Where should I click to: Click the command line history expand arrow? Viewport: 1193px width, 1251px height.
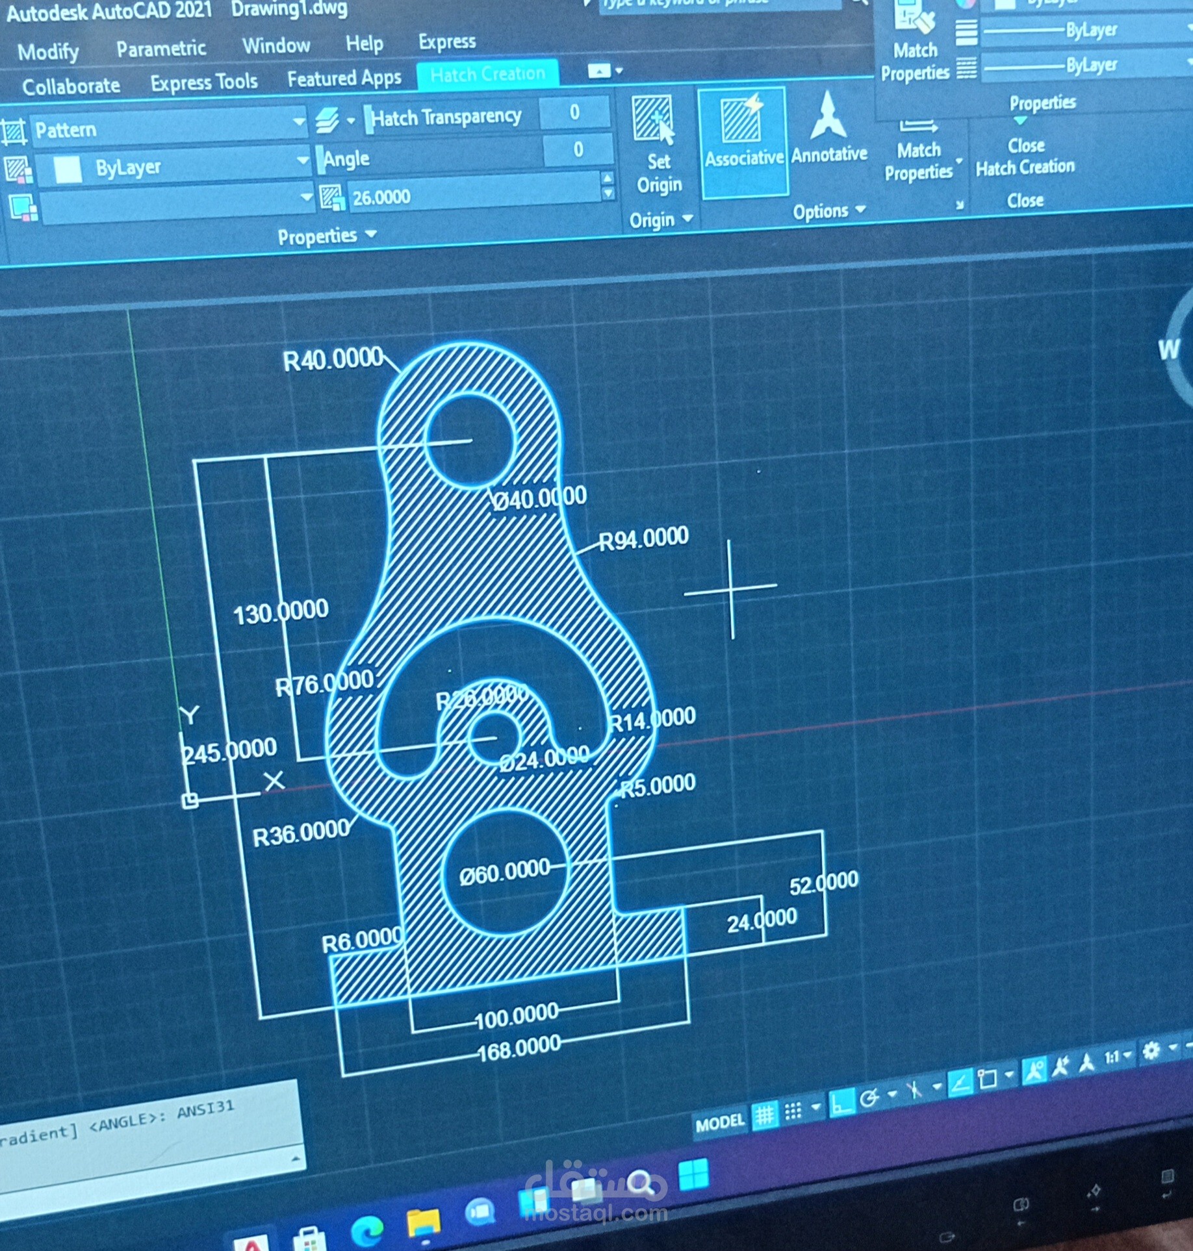click(x=296, y=1158)
